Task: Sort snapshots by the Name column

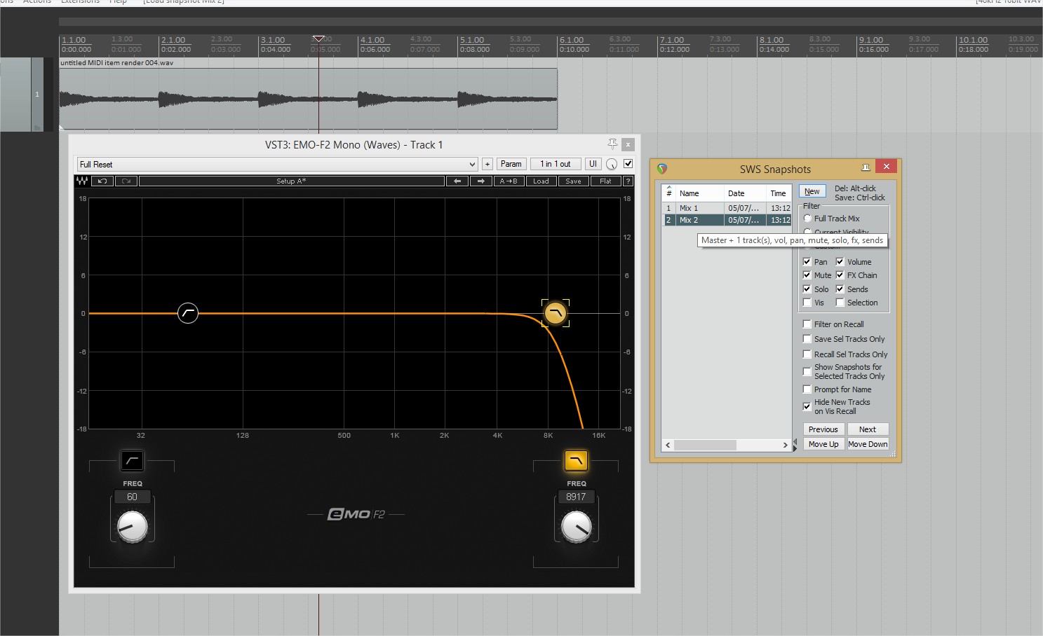Action: pos(700,193)
